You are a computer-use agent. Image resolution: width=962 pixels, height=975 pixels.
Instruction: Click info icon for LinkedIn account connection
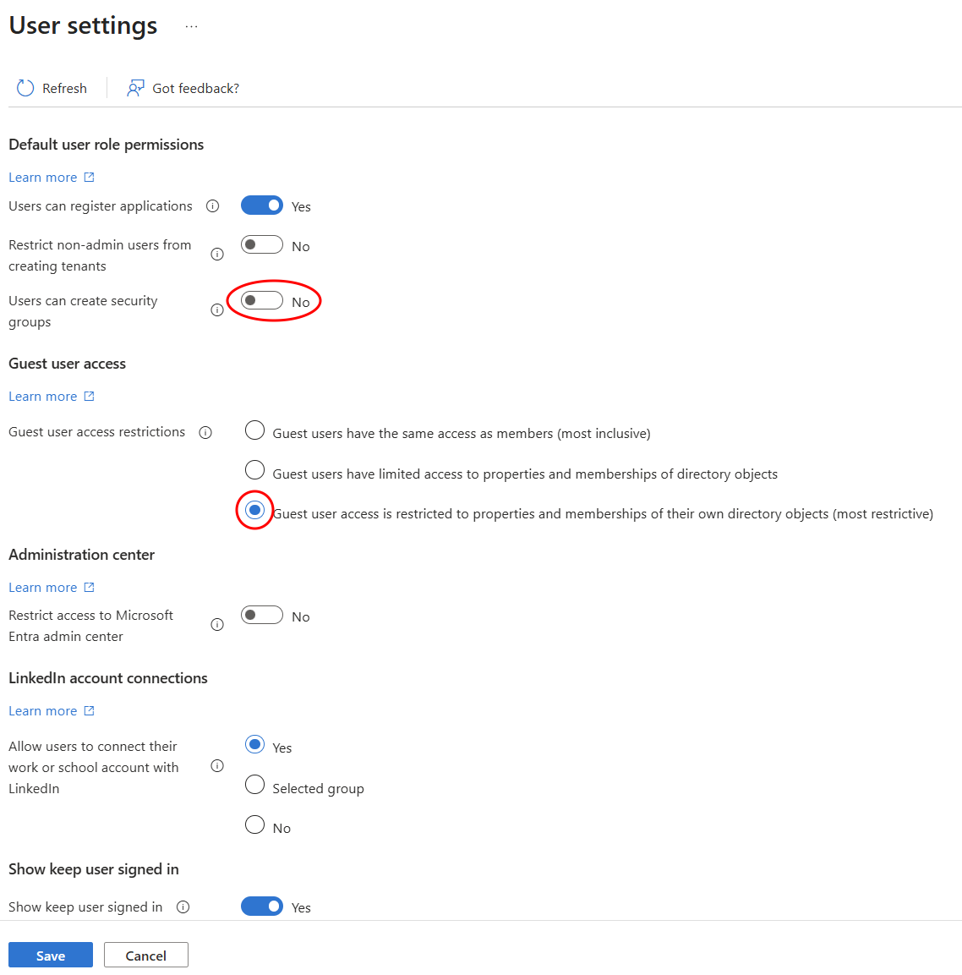pos(217,766)
